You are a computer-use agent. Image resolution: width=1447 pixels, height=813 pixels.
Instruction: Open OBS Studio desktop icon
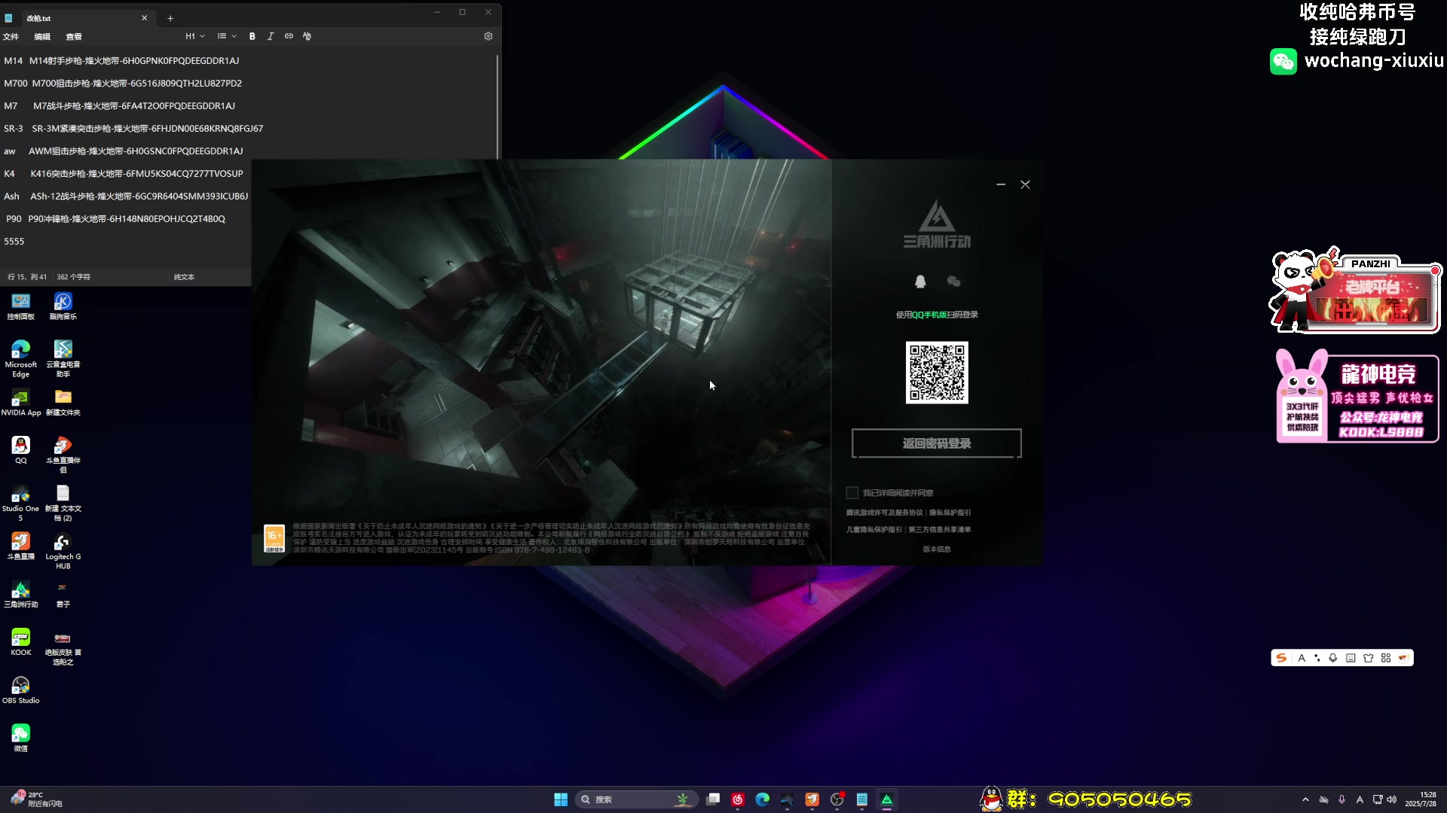(x=21, y=690)
